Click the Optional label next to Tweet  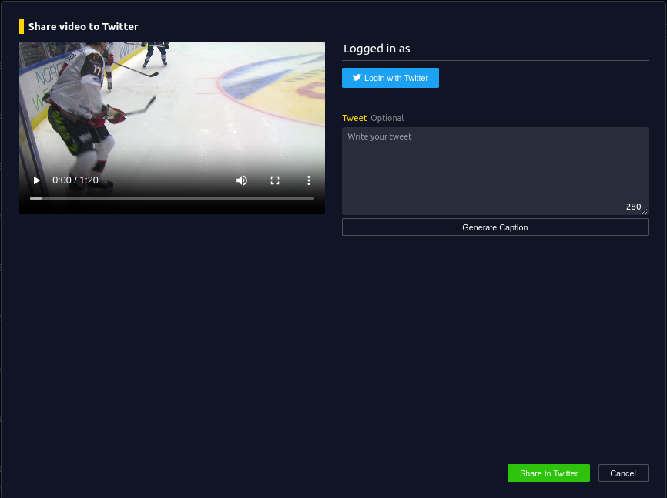point(387,118)
